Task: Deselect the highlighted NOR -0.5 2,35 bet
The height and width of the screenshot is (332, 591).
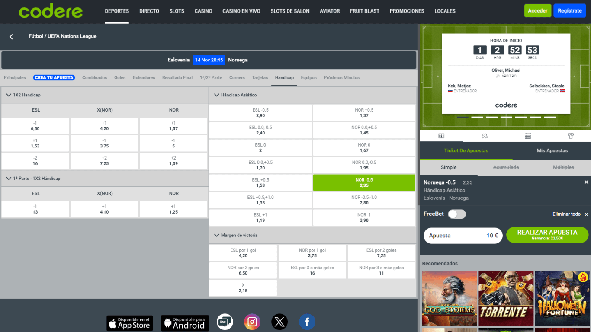Action: pos(364,183)
